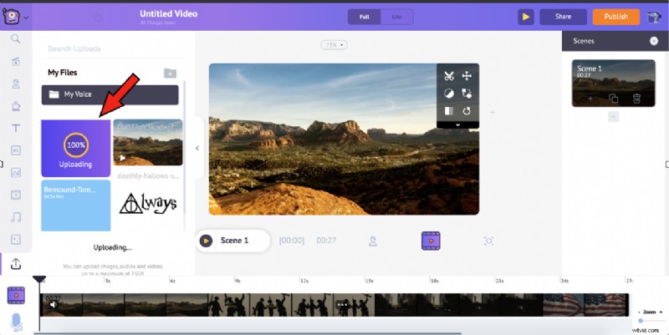669x335 pixels.
Task: Play Scene 1 from the scene bar
Action: (x=206, y=241)
